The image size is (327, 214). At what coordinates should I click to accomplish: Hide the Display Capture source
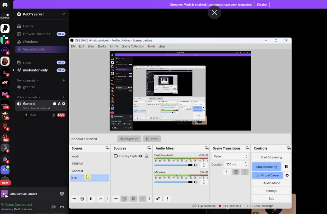click(140, 156)
